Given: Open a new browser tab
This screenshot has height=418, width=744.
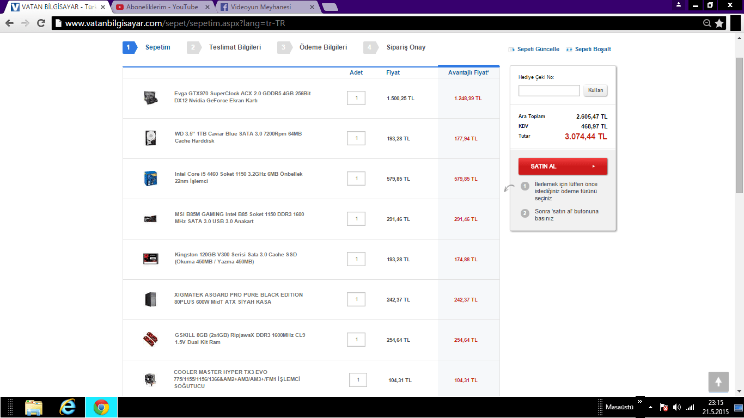Looking at the screenshot, I should (330, 7).
